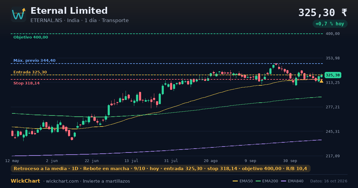Click the orange triangle marker at latest candle

[x=321, y=81]
